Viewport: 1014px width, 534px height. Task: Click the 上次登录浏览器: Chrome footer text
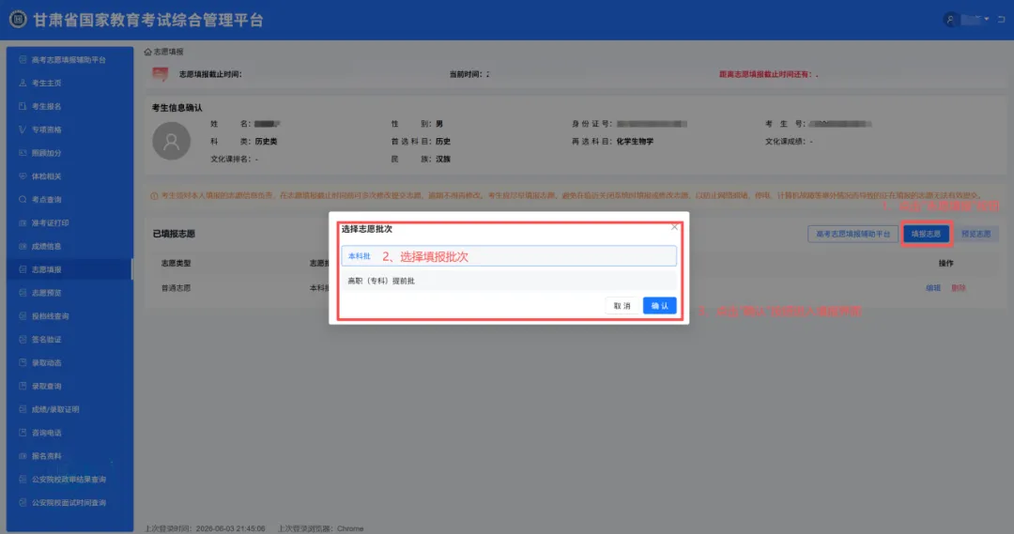(x=320, y=528)
